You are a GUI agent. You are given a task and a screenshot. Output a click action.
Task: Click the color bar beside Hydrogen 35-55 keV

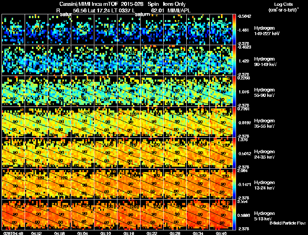[x=234, y=122]
